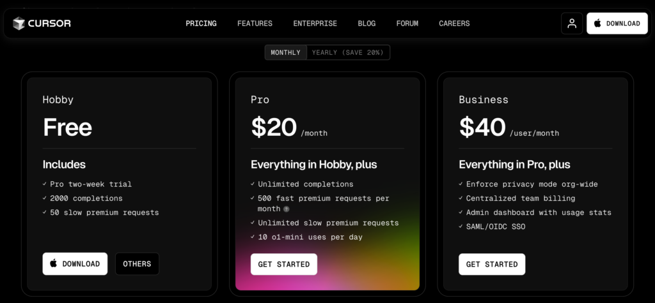Visit the Forum link
This screenshot has width=655, height=303.
[407, 24]
